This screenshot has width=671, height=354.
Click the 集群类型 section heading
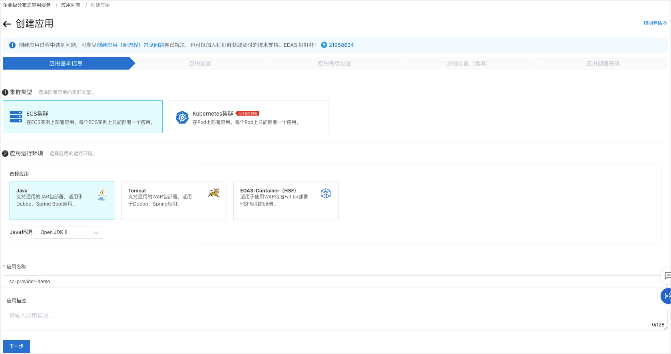coord(21,92)
